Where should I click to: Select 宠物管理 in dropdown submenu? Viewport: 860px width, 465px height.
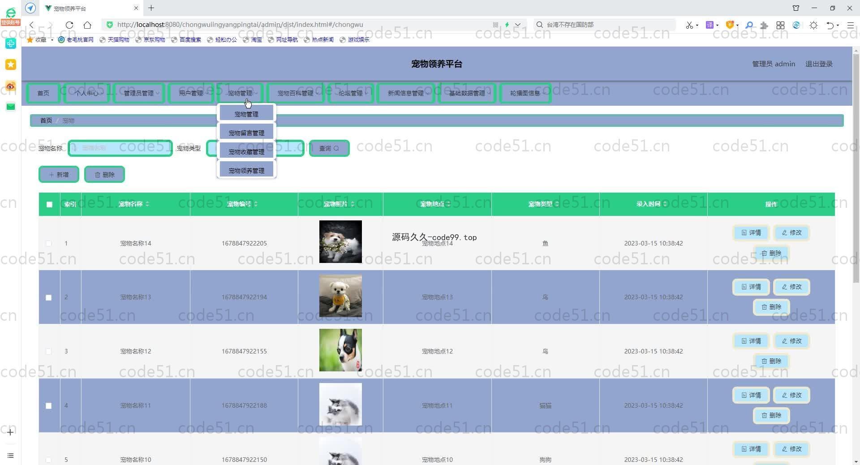246,114
